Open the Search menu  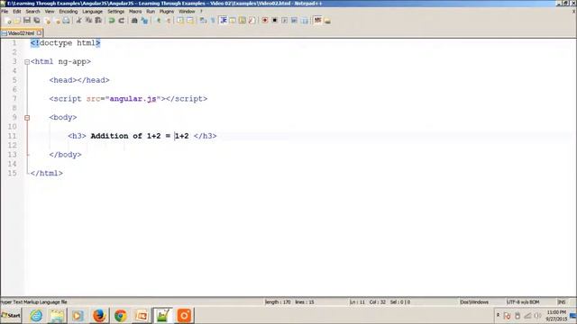32,12
